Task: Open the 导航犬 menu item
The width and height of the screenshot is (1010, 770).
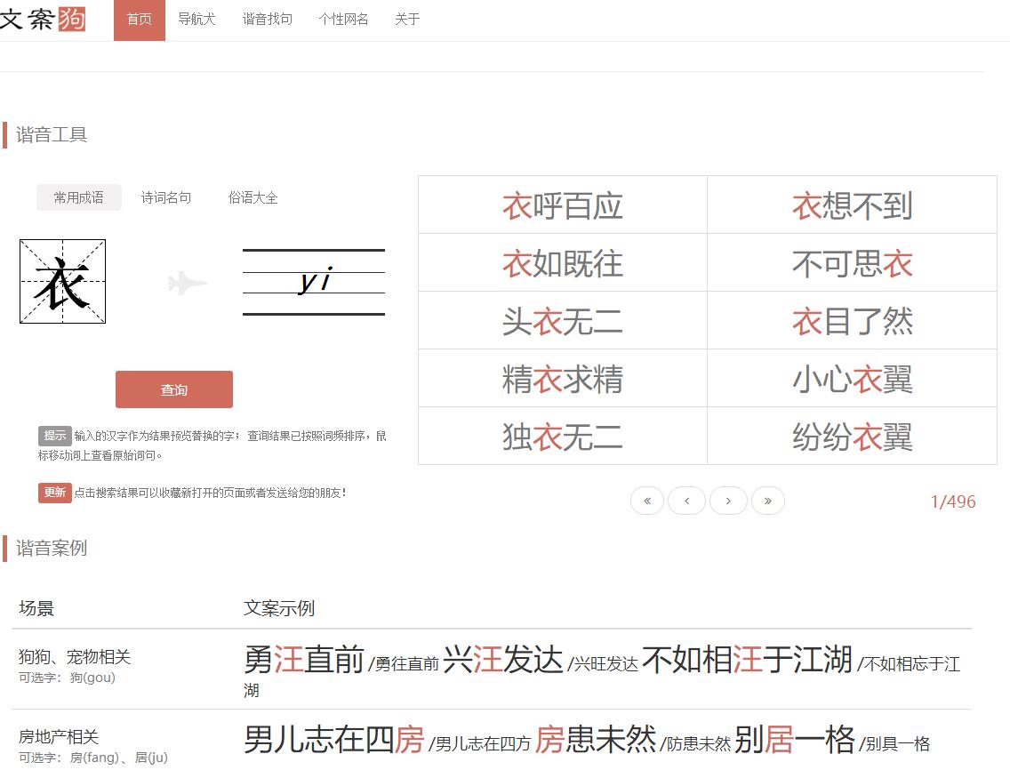Action: coord(196,19)
